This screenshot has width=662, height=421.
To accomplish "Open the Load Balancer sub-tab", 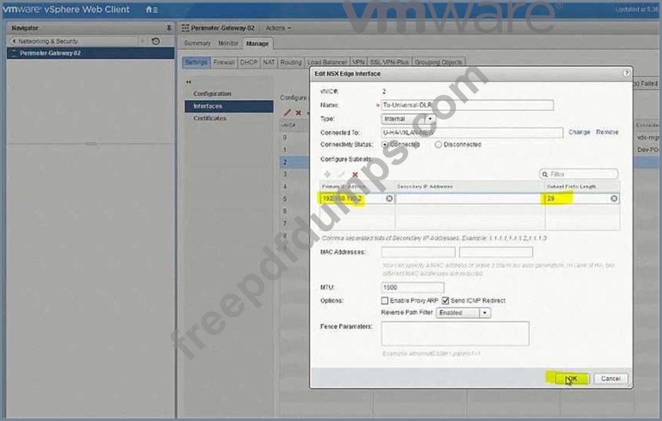I will pyautogui.click(x=327, y=62).
